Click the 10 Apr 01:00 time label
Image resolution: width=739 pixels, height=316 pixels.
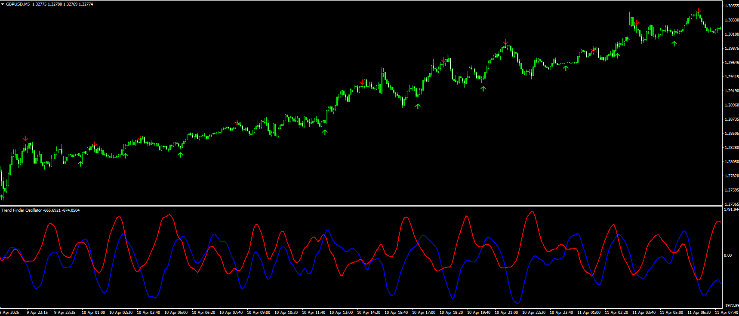click(x=93, y=313)
